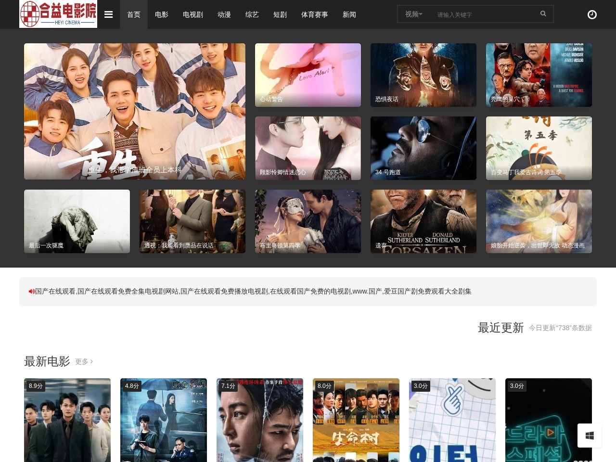Select the 电影 menu item
The height and width of the screenshot is (462, 616).
162,14
